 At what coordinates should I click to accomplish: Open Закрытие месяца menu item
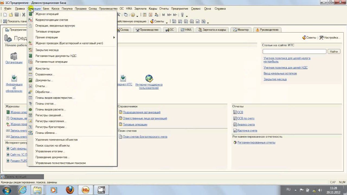72,50
